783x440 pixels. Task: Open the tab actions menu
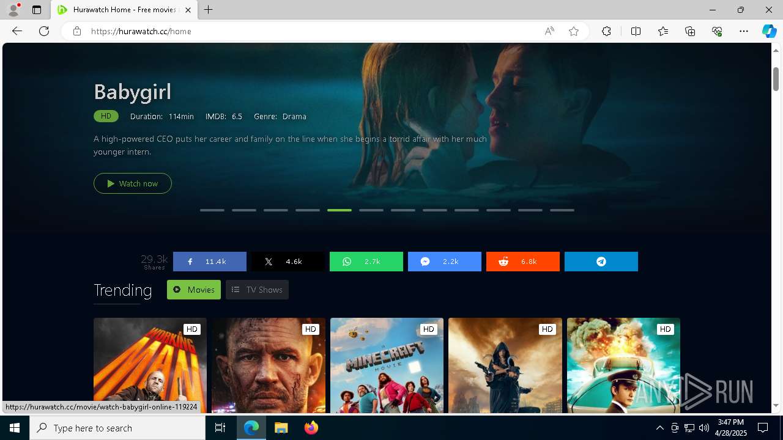(37, 10)
